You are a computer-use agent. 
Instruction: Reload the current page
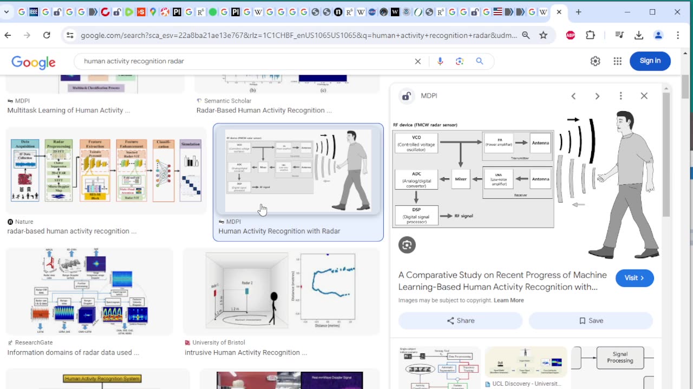click(47, 35)
